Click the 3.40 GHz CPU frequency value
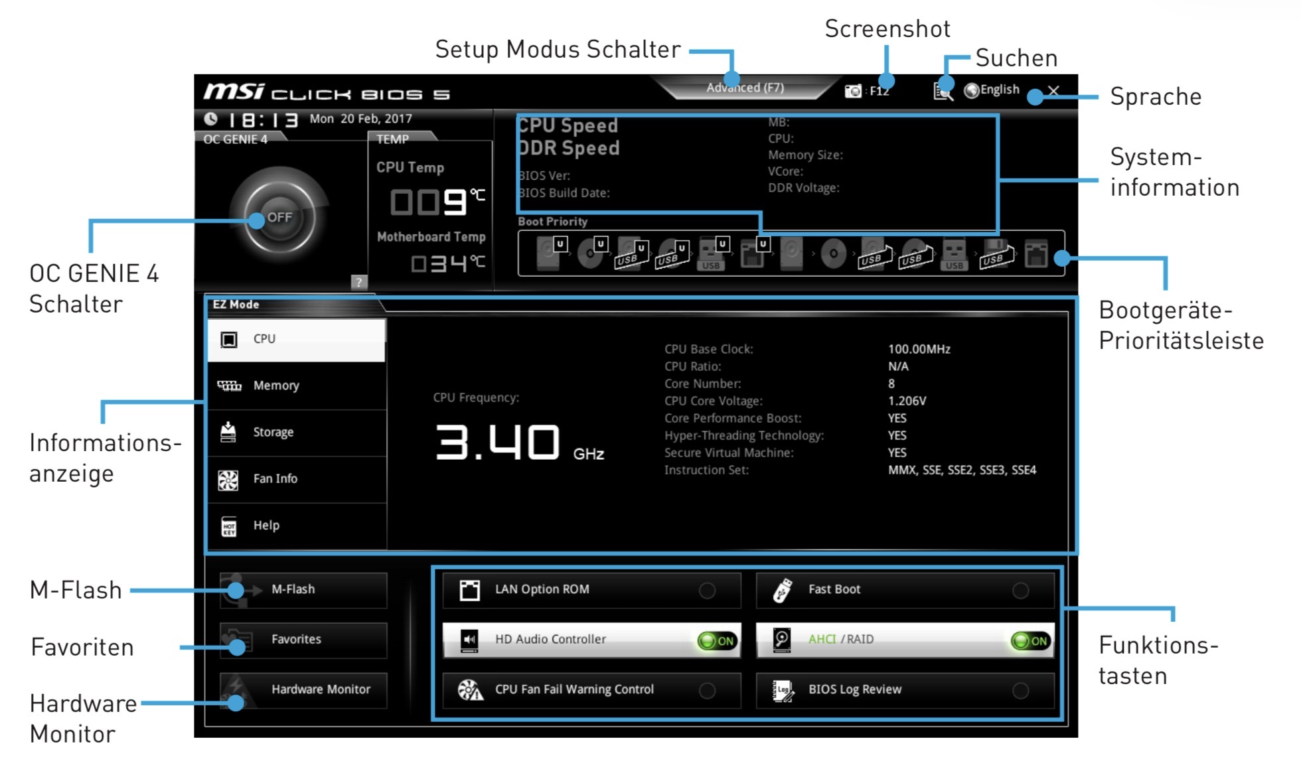 click(x=520, y=443)
